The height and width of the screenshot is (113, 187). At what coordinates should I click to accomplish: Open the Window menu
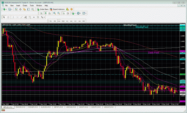click(39, 5)
